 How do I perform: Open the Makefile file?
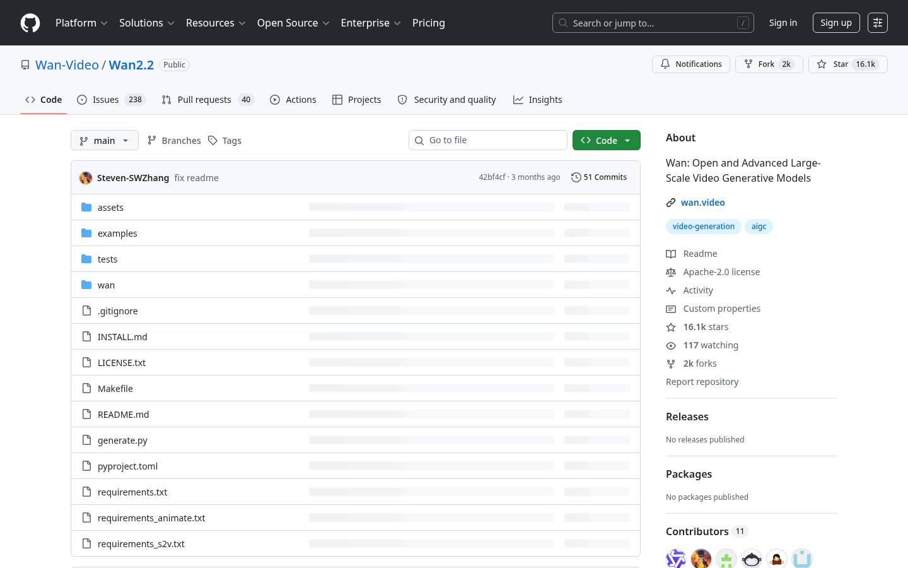coord(115,389)
